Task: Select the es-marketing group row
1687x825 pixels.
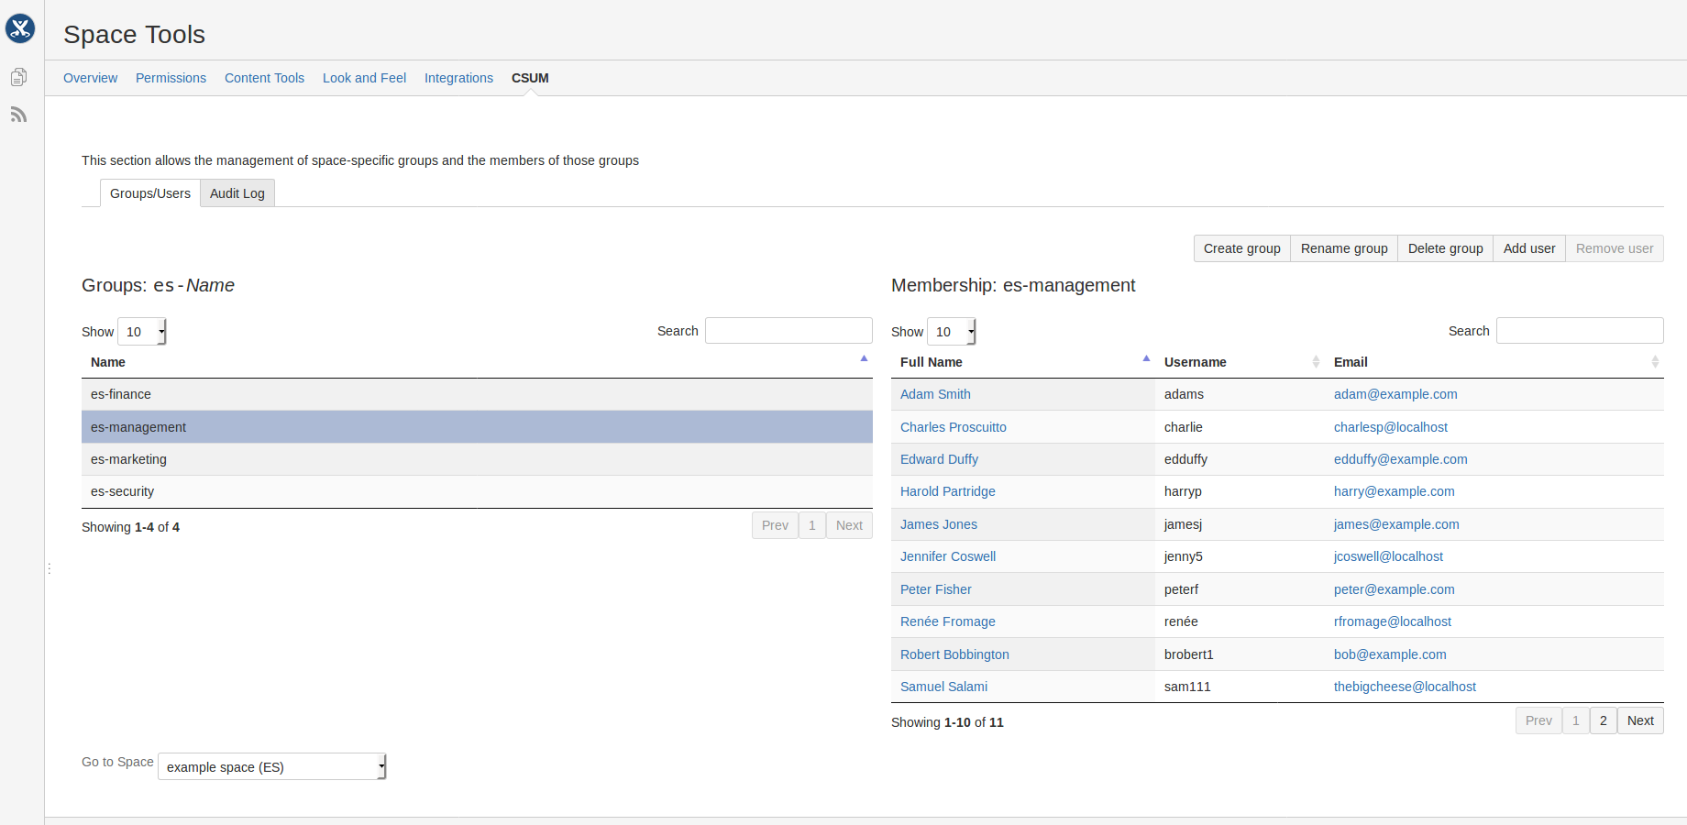Action: pyautogui.click(x=477, y=459)
